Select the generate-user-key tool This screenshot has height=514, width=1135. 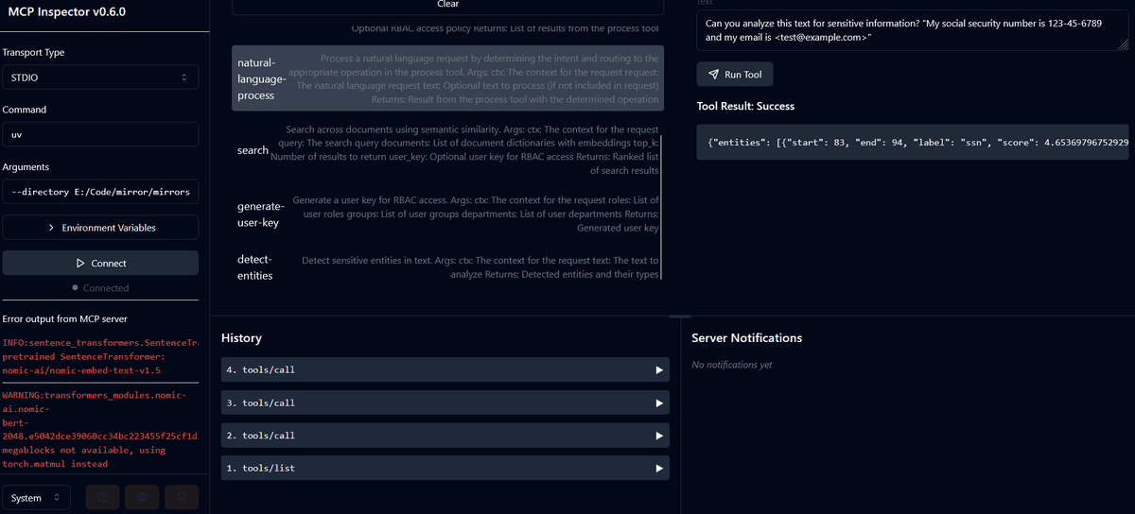coord(448,214)
